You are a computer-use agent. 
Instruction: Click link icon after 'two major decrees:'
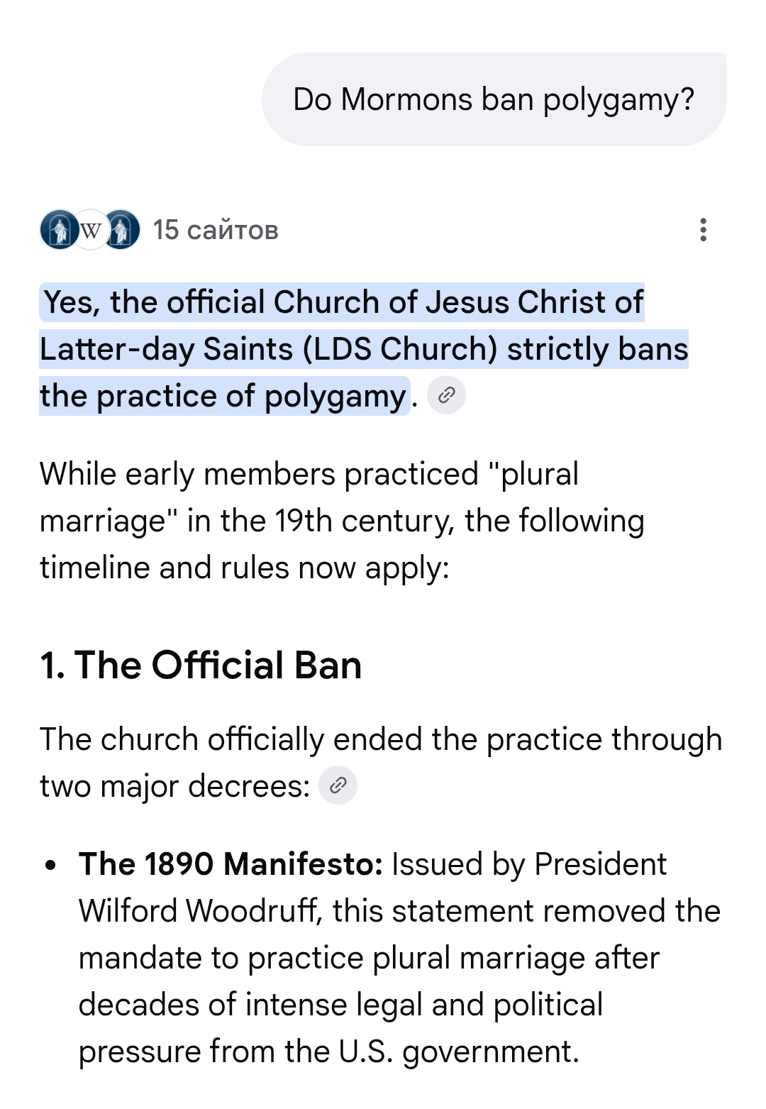[338, 785]
